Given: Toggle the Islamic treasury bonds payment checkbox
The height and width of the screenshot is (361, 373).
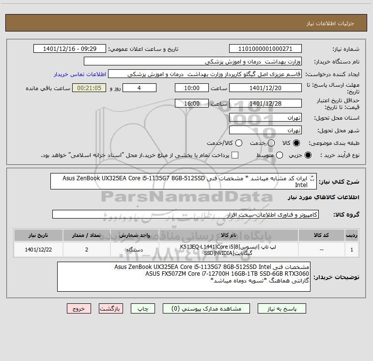Looking at the screenshot, I should [x=235, y=155].
